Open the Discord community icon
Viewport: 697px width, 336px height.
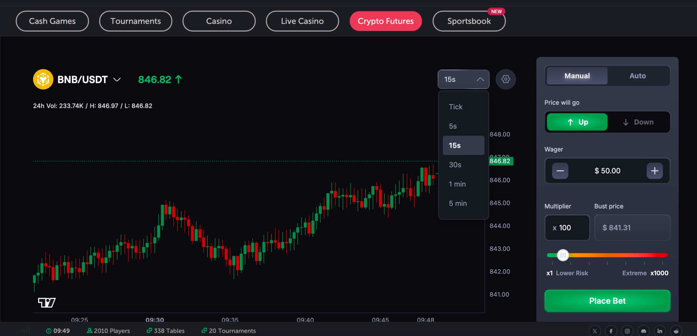point(643,331)
